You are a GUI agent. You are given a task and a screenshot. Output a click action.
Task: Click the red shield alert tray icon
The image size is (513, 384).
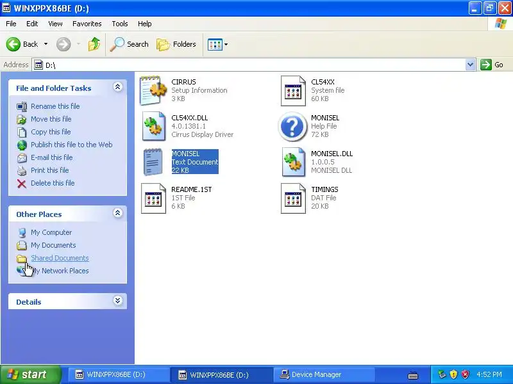pos(465,374)
